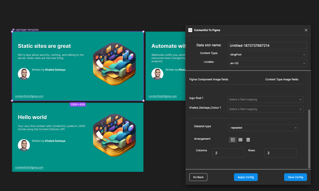Click contentfultofigma.com link in Hello world card
The width and height of the screenshot is (319, 191).
pos(29,167)
